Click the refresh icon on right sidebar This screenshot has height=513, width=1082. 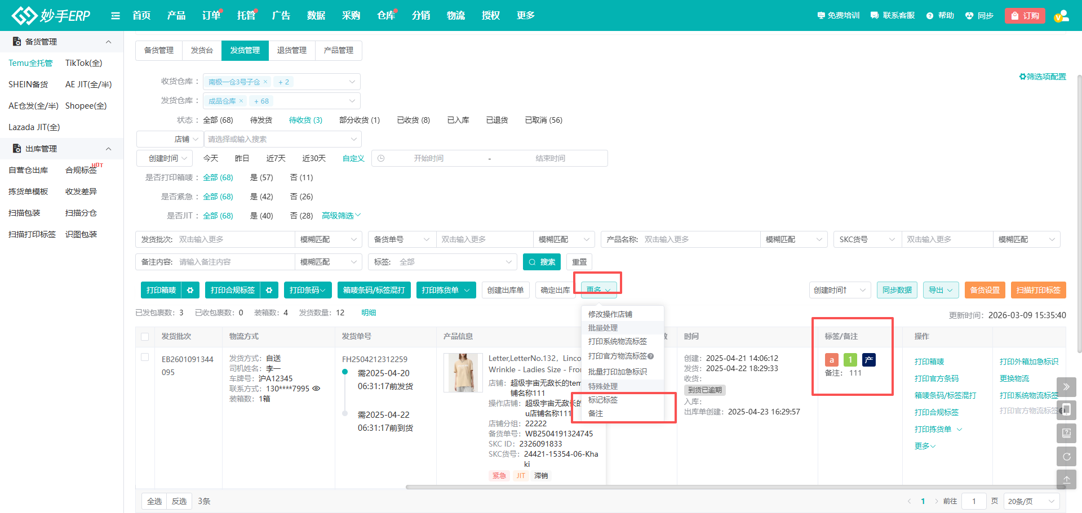coord(1066,456)
